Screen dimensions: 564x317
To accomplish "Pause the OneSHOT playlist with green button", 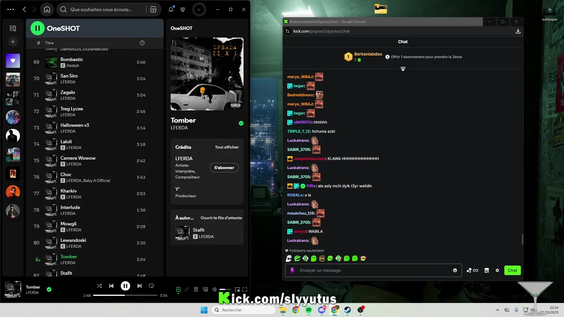I will (37, 28).
